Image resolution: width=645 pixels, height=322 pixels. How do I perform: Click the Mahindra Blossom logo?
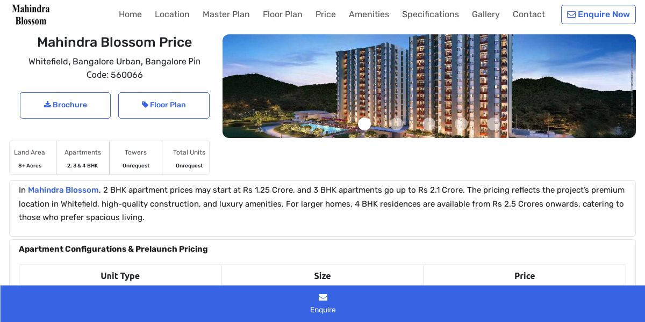pos(31,14)
